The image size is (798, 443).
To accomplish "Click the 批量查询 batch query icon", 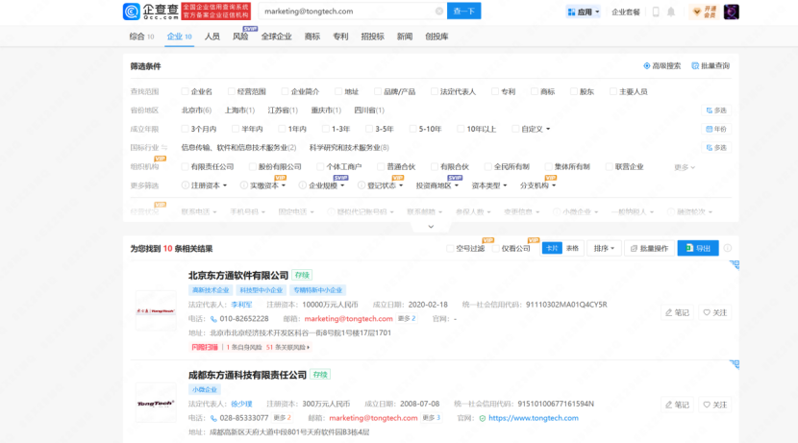I will pos(695,65).
